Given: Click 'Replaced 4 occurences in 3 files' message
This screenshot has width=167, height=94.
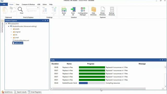Looking at the screenshot, I should click(117, 67).
